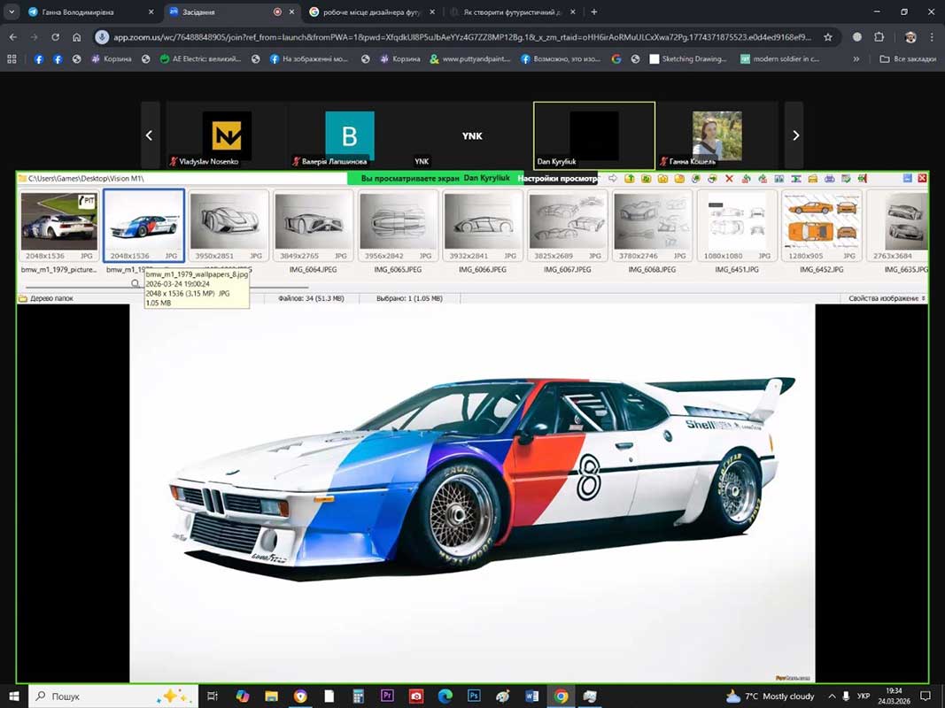Open Microsoft Word from taskbar
The height and width of the screenshot is (708, 945).
tap(531, 696)
